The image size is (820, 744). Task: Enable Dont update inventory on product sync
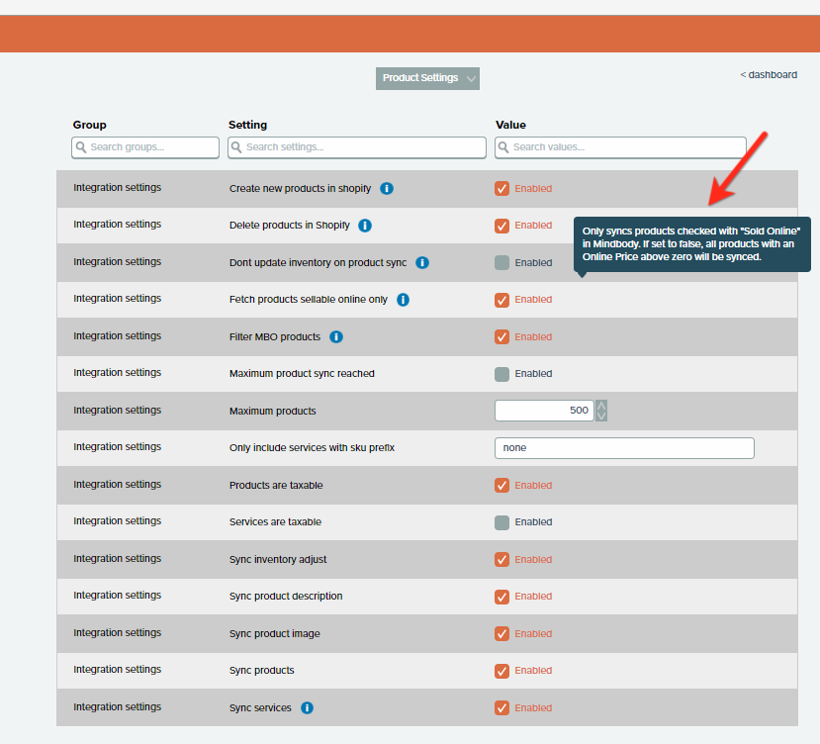(502, 262)
